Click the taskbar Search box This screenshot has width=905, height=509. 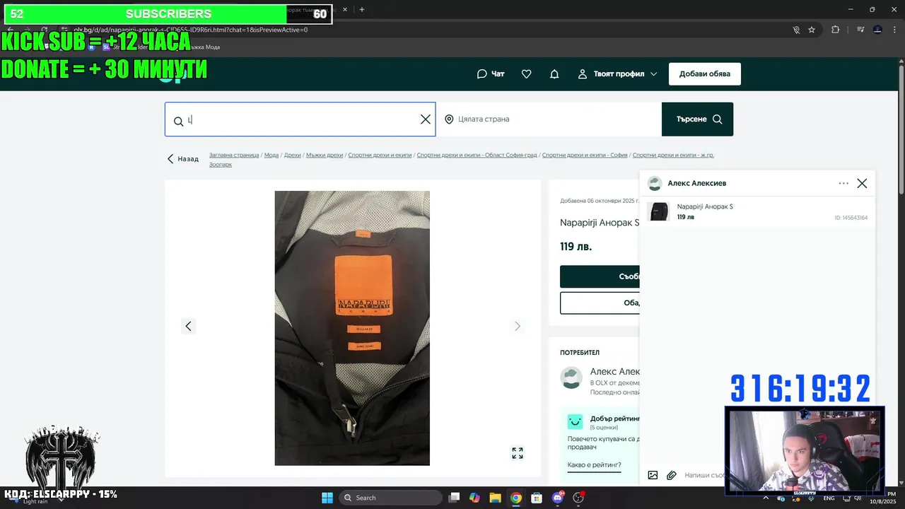coord(391,498)
